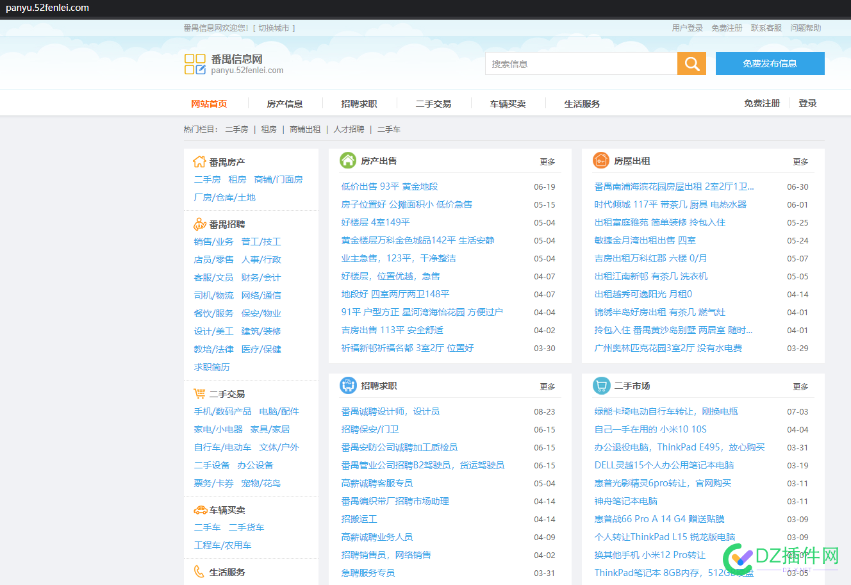This screenshot has width=851, height=585.
Task: Click the 车辆买卖 car icon in sidebar
Action: [200, 510]
